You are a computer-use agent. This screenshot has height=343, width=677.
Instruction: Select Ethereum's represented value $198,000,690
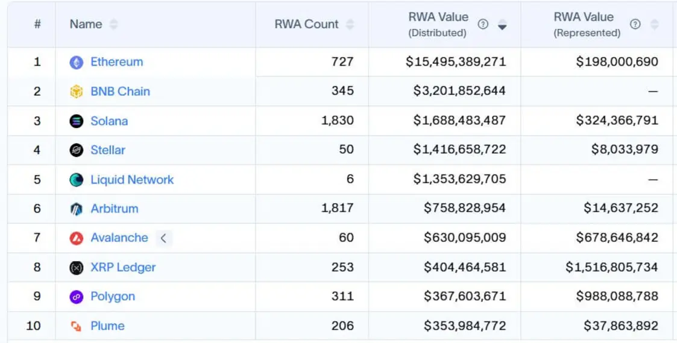click(617, 62)
